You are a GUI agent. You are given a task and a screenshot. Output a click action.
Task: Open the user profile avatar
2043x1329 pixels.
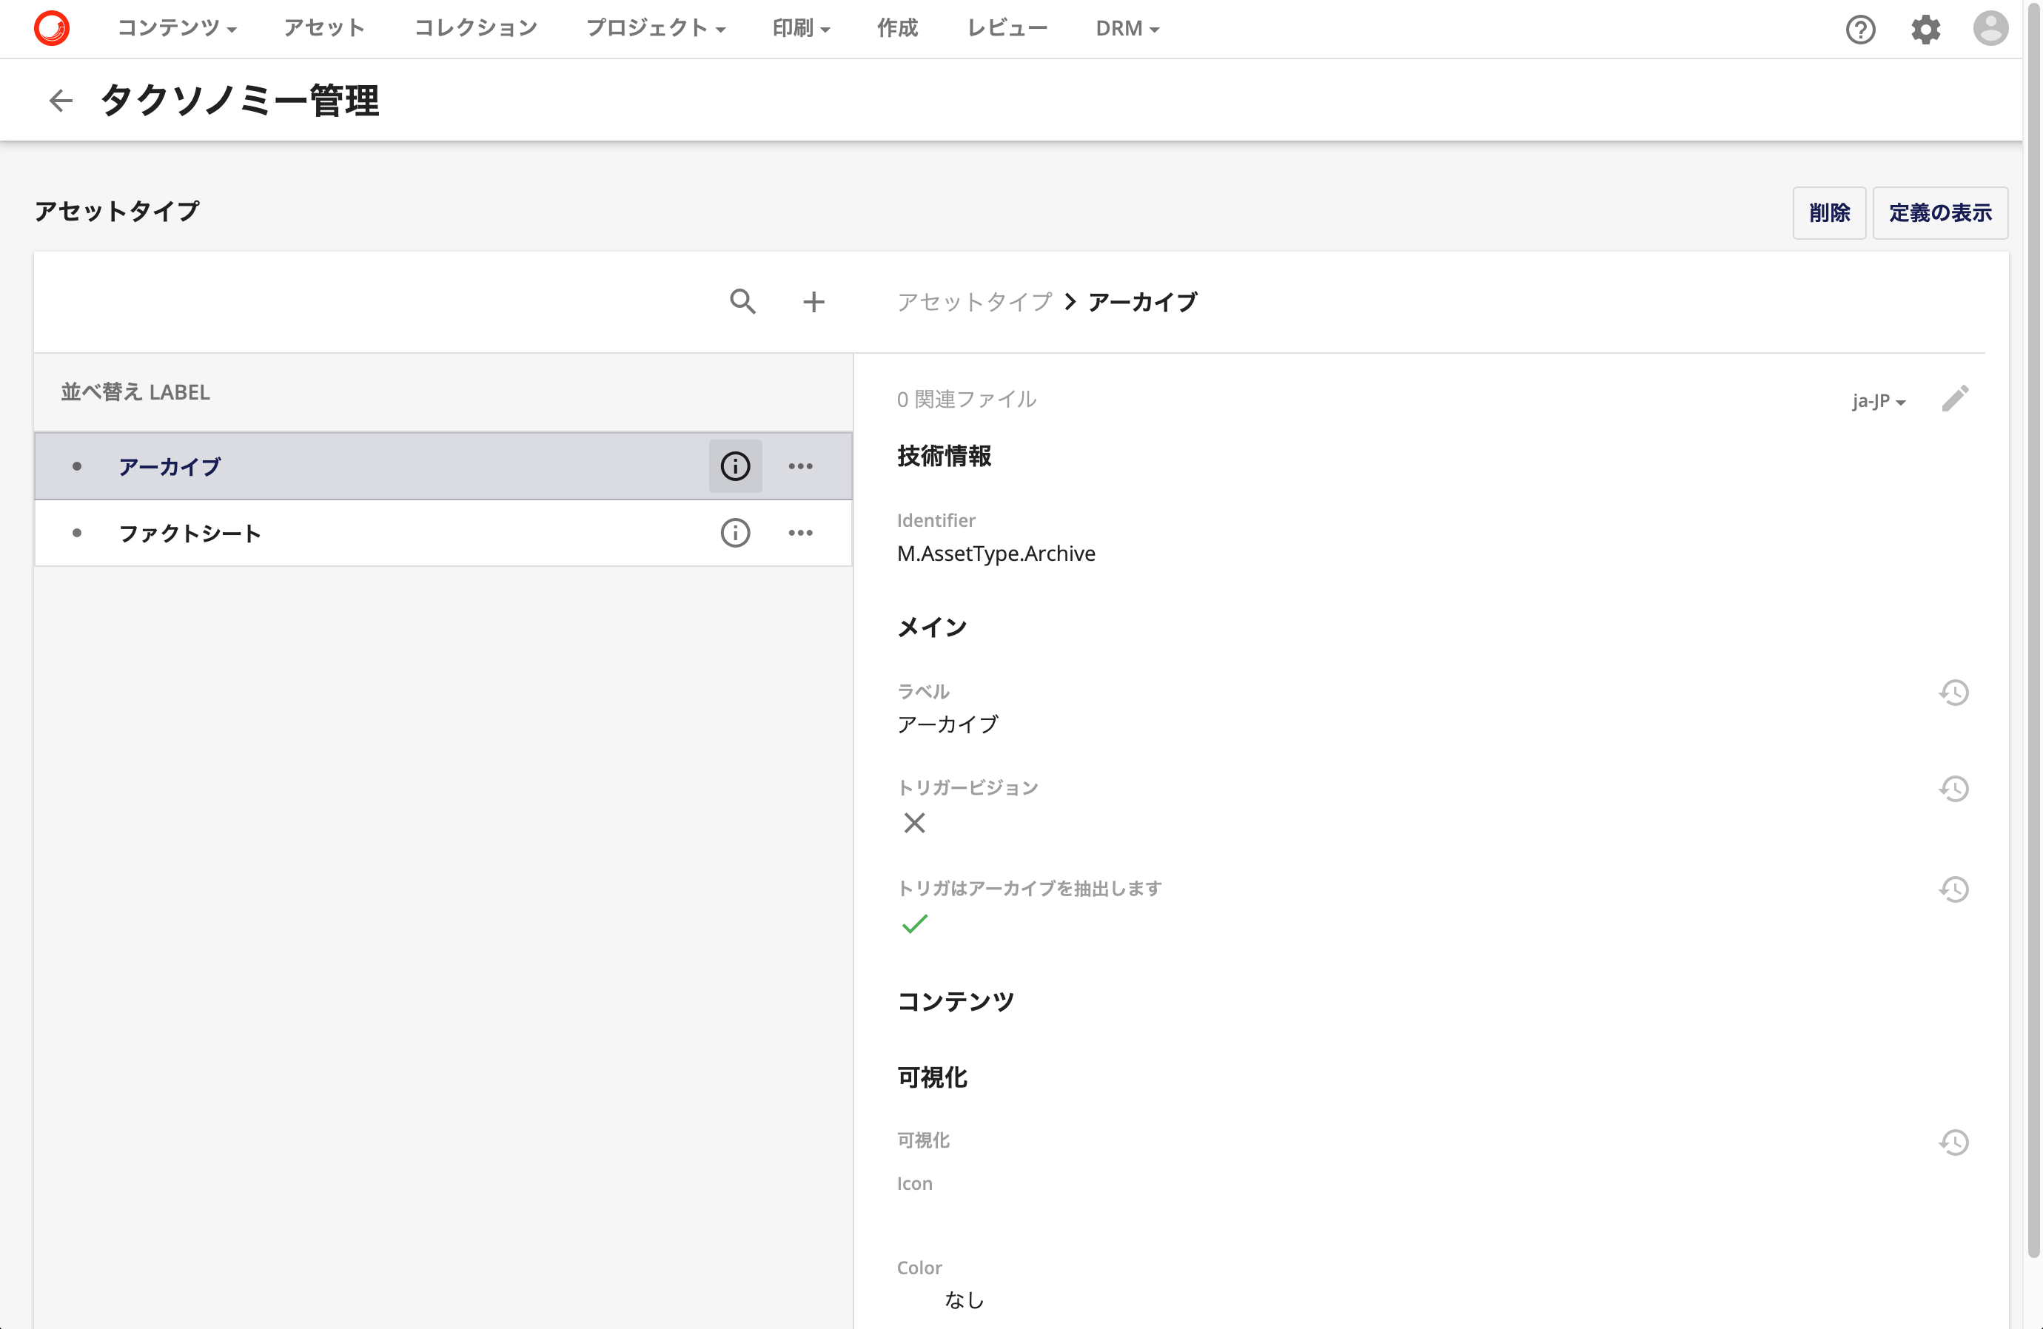[x=1990, y=28]
